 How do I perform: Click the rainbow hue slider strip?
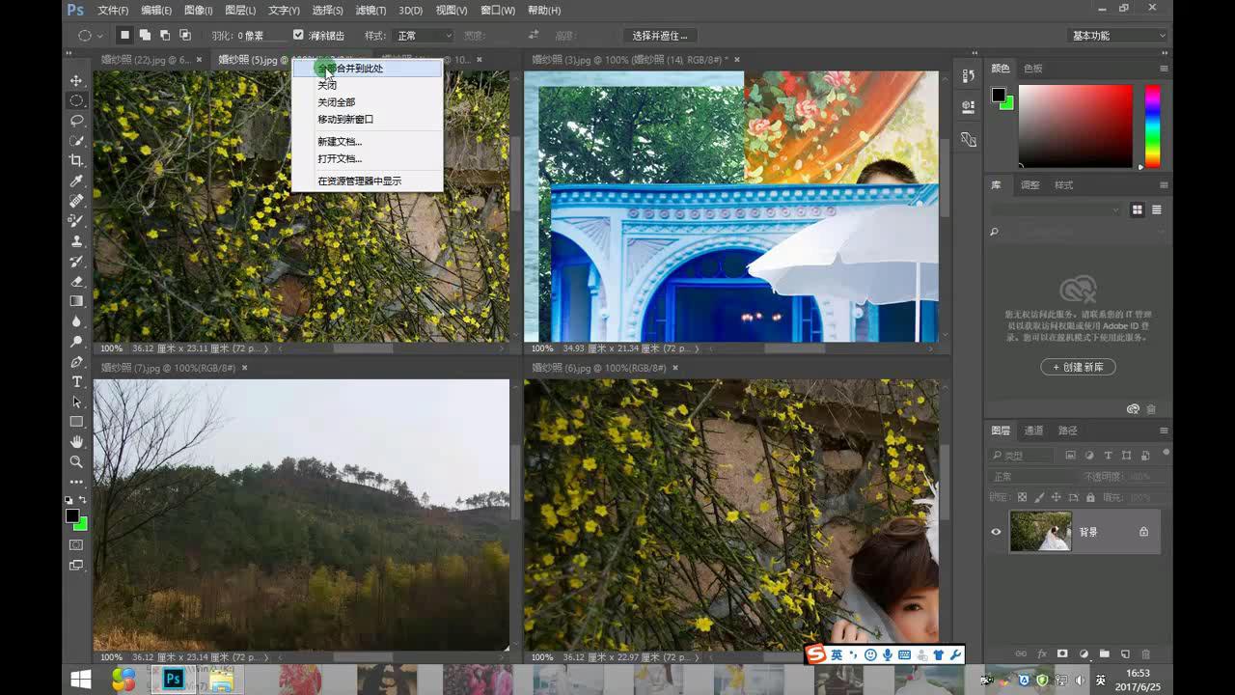click(1152, 125)
